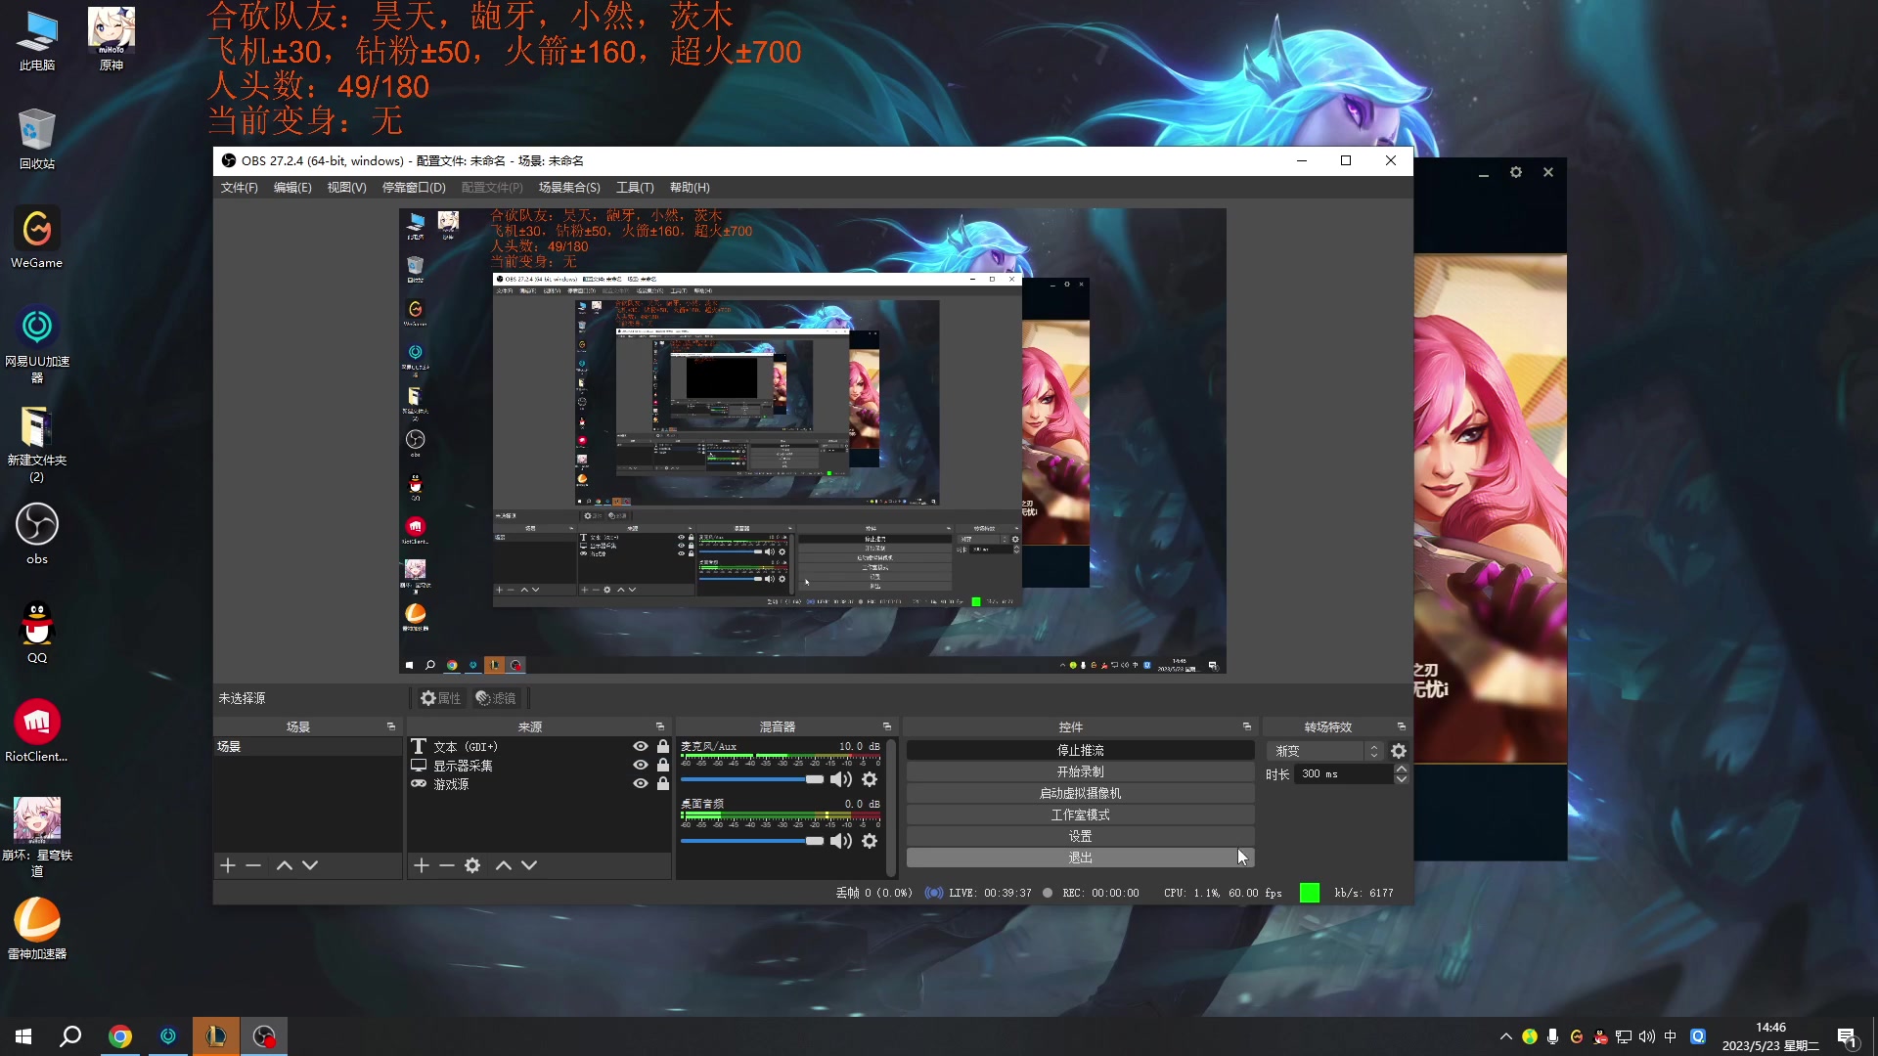Increase transition 时长 with the up arrow

[x=1402, y=769]
